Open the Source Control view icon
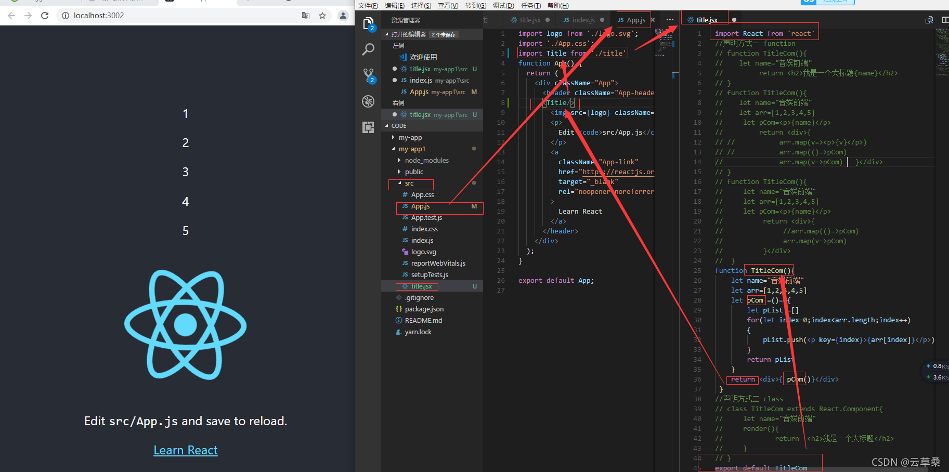949x472 pixels. pos(369,76)
